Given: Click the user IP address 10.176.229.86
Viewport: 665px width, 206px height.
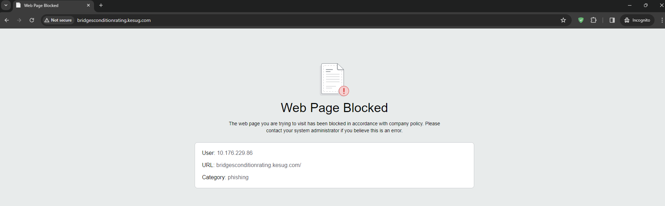Looking at the screenshot, I should (234, 153).
